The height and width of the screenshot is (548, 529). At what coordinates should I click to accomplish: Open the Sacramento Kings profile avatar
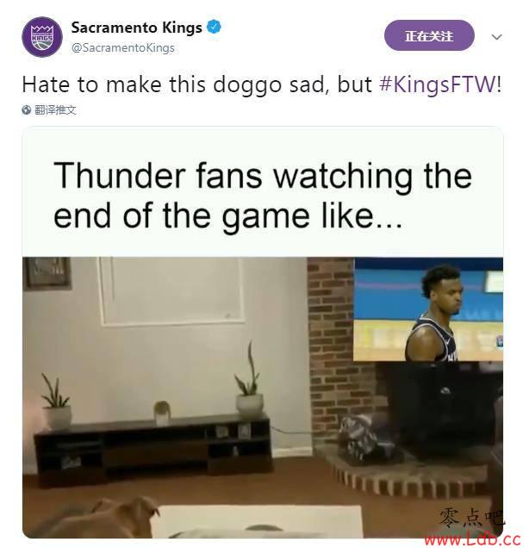coord(42,37)
